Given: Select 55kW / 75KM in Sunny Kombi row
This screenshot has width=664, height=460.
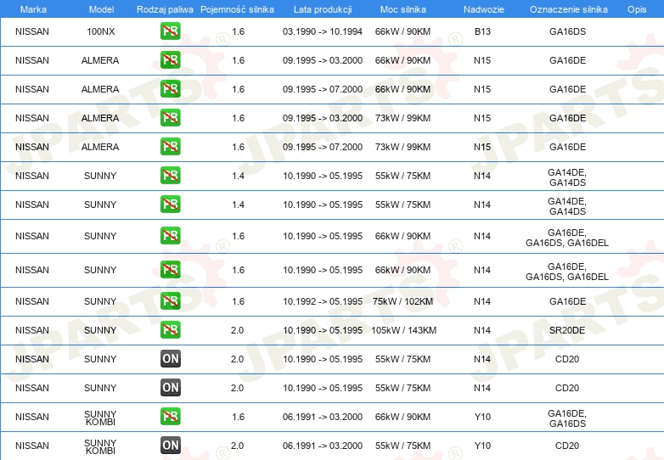Looking at the screenshot, I should click(x=402, y=446).
